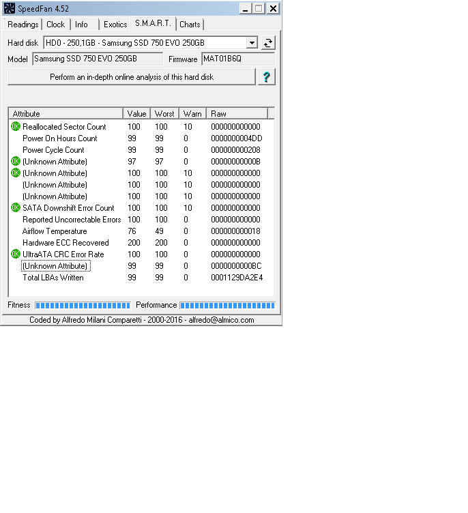
Task: Select the Total LBAs Written row
Action: click(x=141, y=278)
